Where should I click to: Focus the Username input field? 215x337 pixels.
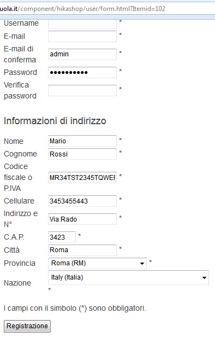click(x=82, y=24)
